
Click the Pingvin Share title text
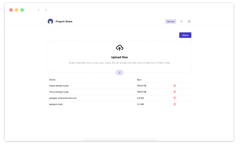pyautogui.click(x=64, y=21)
